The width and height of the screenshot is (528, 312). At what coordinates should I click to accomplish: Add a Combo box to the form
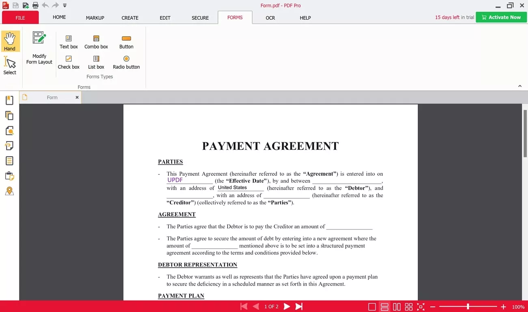tap(96, 41)
